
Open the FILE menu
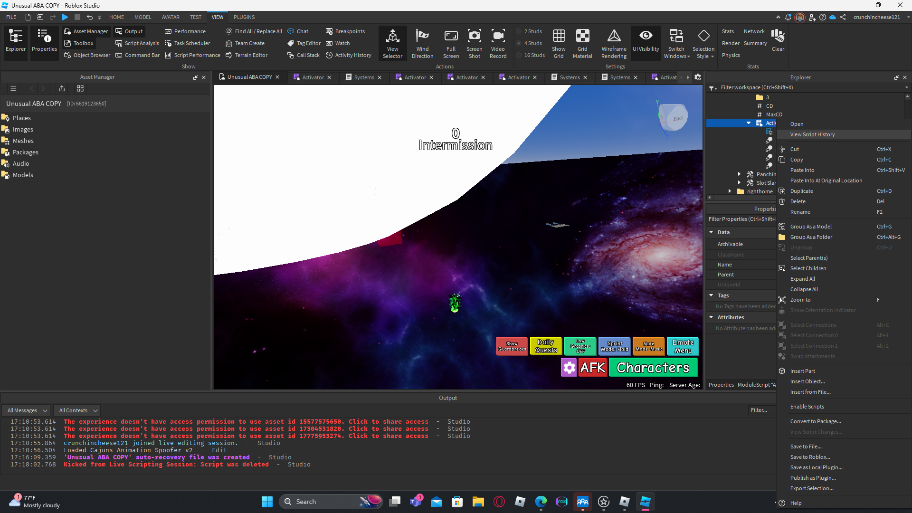(x=11, y=17)
